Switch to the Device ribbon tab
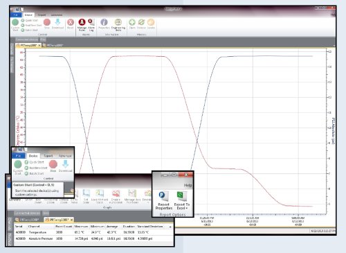The image size is (346, 253). tap(28, 15)
